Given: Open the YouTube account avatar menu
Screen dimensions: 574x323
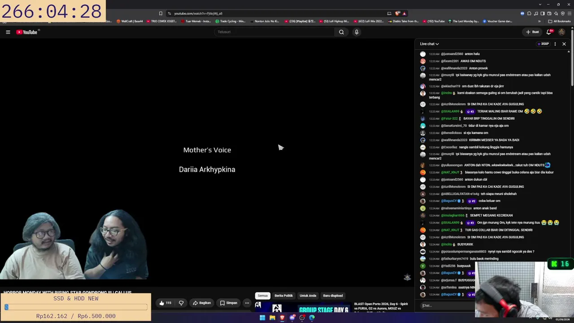Looking at the screenshot, I should tap(561, 32).
